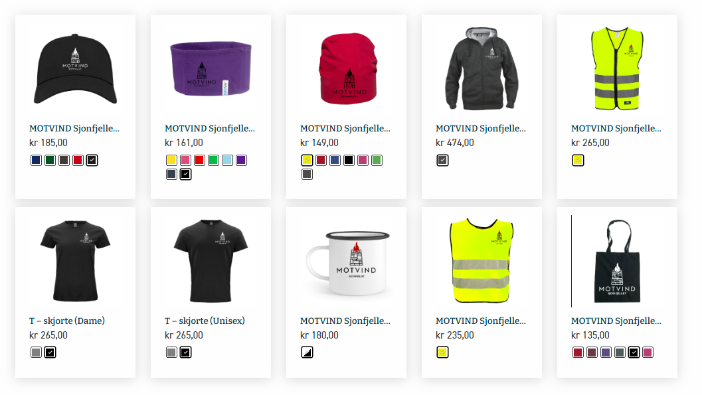The height and width of the screenshot is (395, 702).
Task: Open the black tote bag image
Action: tap(618, 262)
